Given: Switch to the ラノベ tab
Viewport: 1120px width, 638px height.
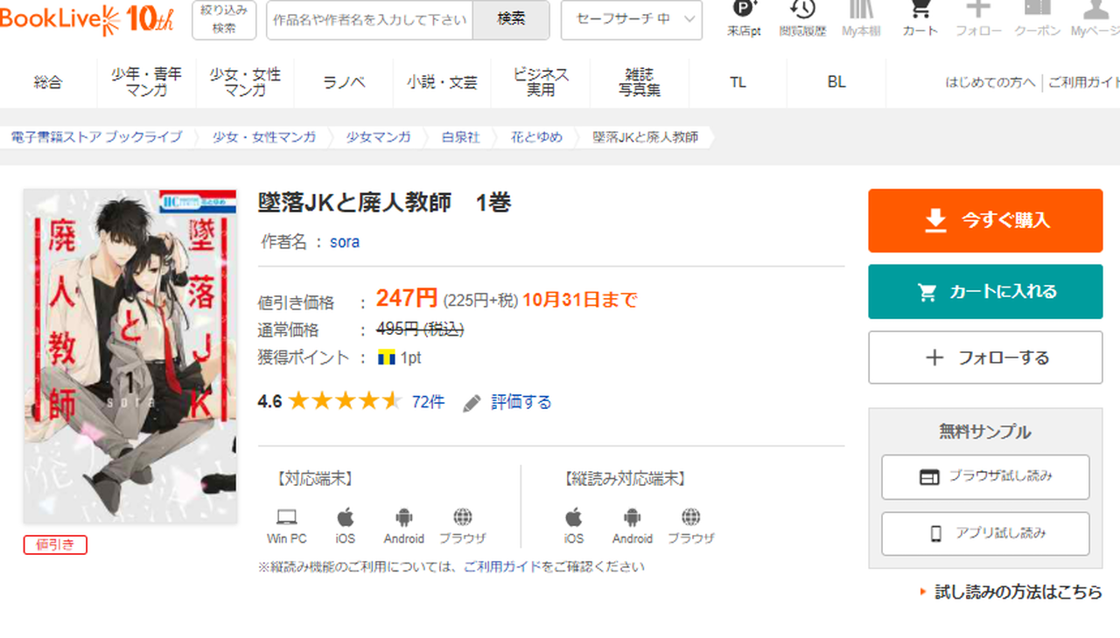Looking at the screenshot, I should point(344,82).
